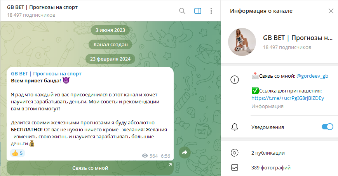Click the Информация label under the invite link
This screenshot has width=338, height=176.
click(267, 106)
